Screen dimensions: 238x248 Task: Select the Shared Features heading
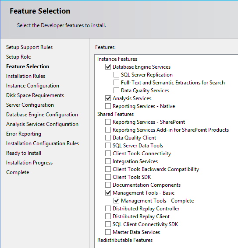point(116,114)
